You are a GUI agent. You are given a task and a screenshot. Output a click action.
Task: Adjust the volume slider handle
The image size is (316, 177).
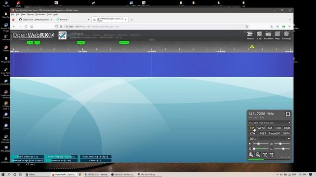click(258, 144)
